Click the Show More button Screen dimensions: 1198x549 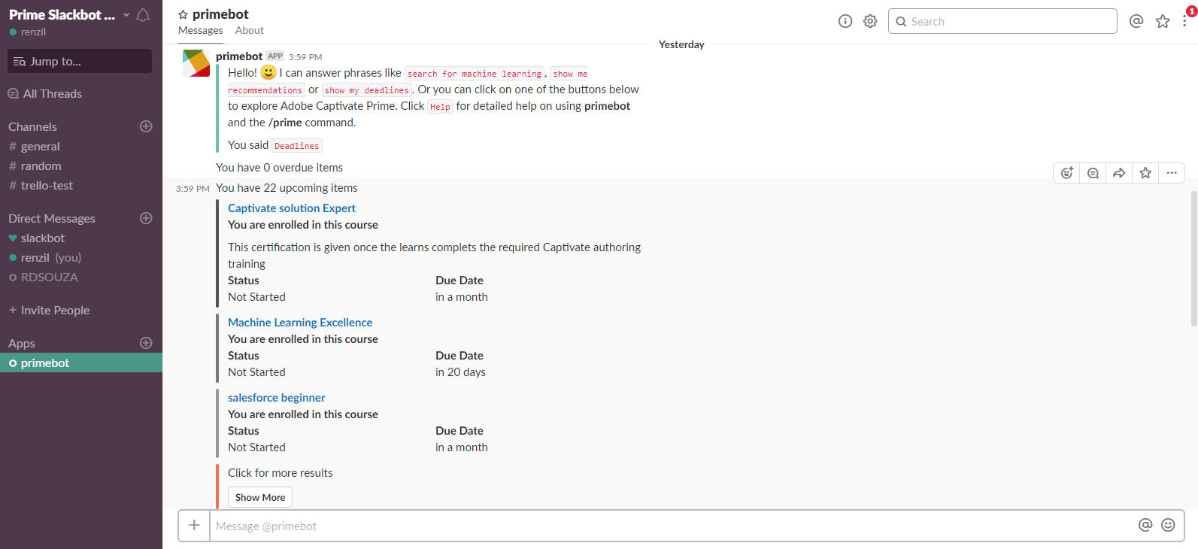[x=260, y=497]
